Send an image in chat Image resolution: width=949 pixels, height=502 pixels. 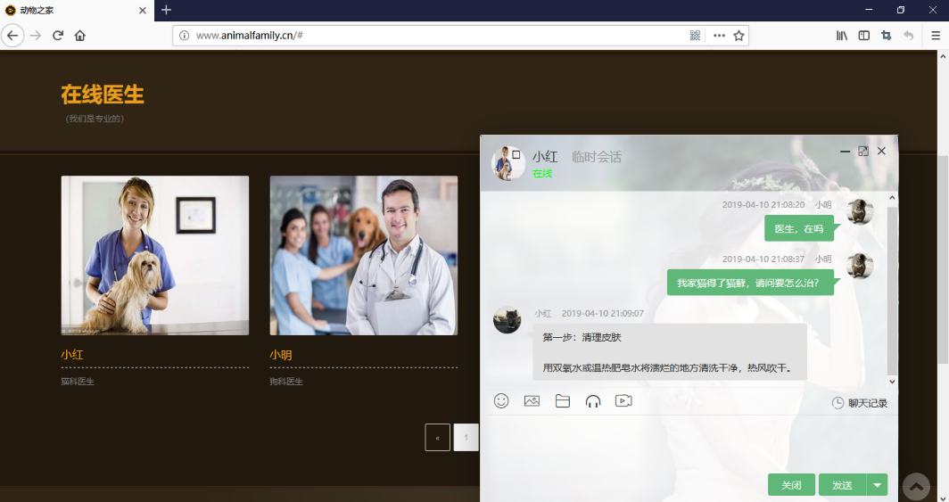point(532,401)
